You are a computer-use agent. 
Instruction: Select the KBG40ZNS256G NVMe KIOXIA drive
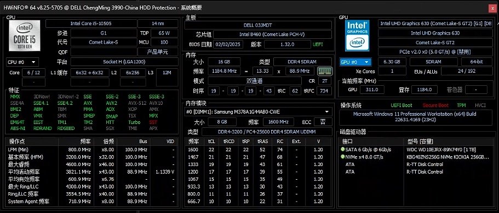point(417,157)
